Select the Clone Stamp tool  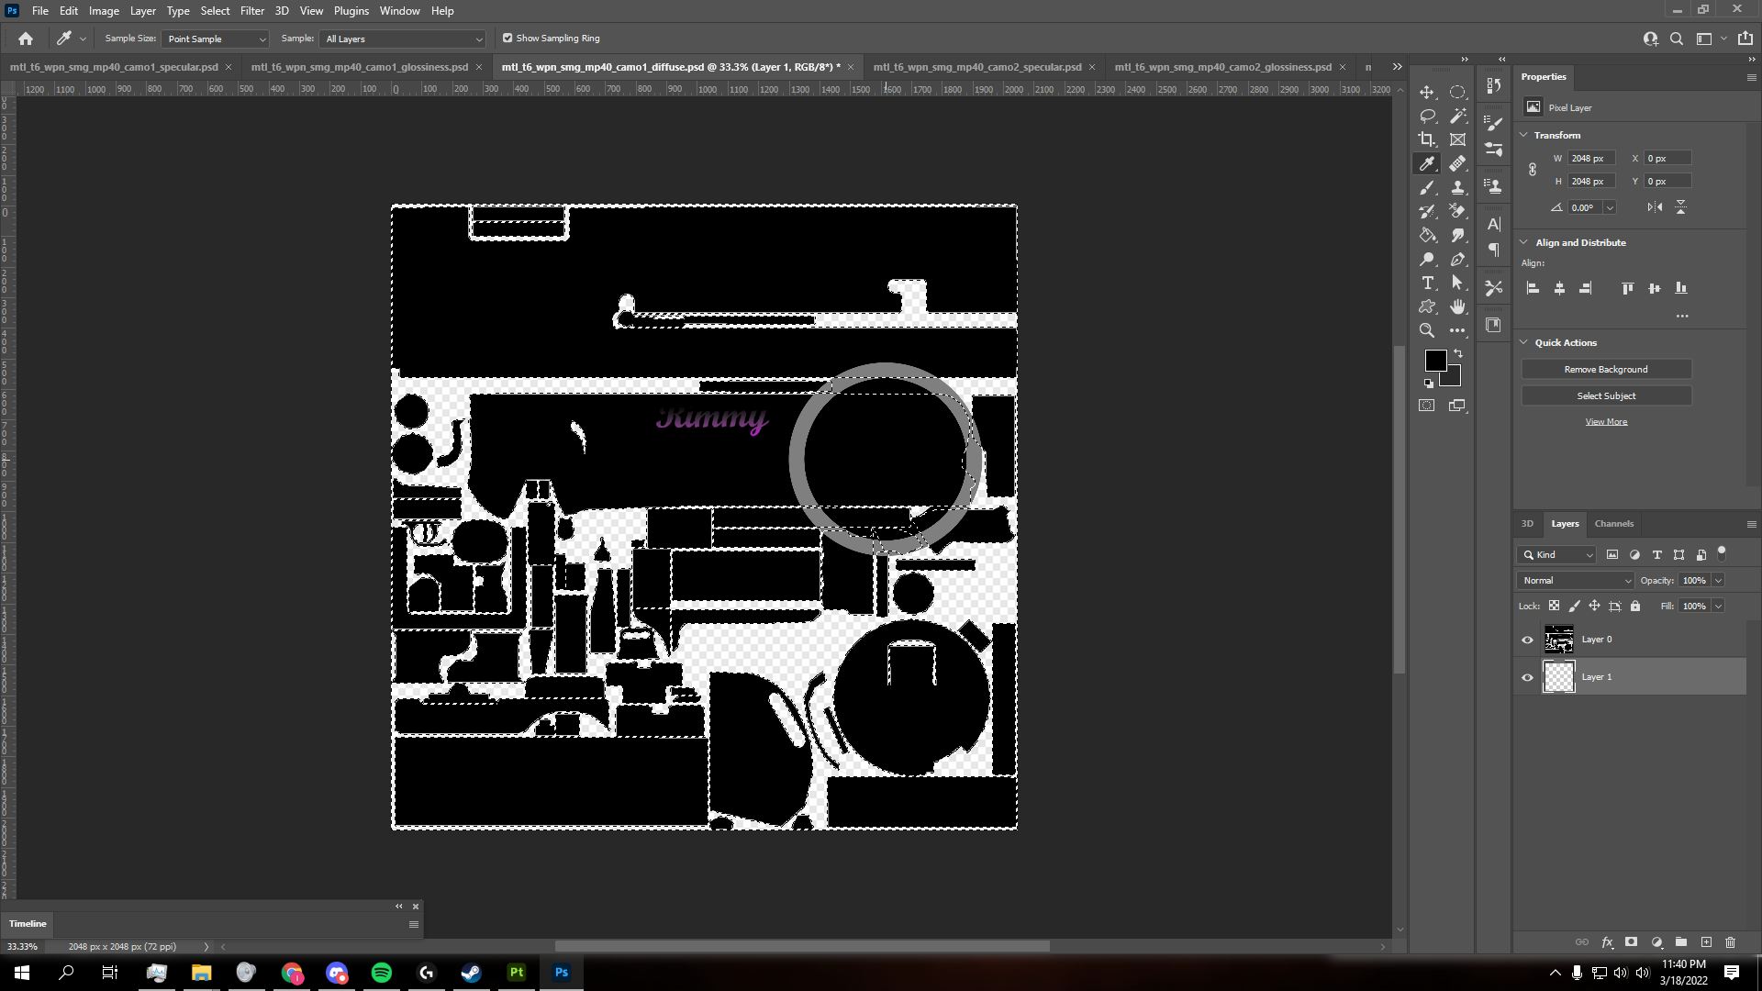click(1457, 187)
